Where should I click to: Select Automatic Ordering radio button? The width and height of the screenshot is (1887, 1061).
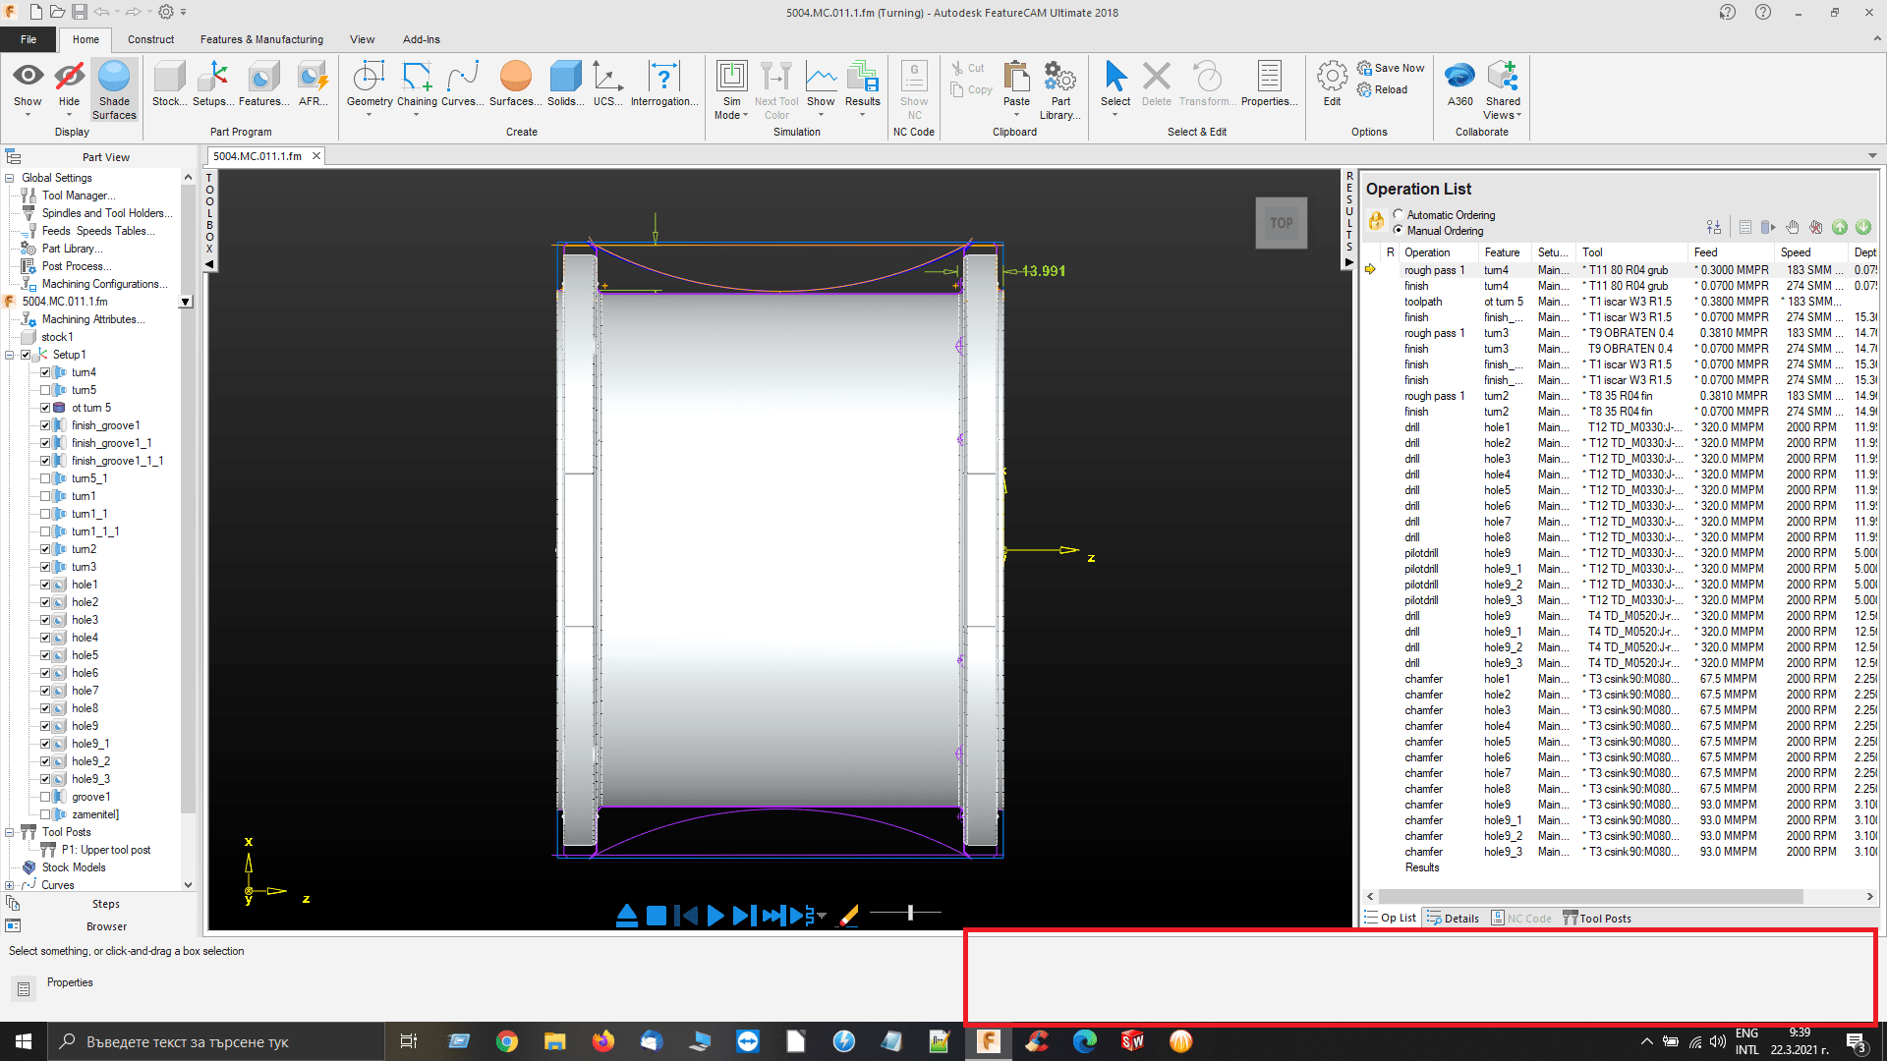(x=1398, y=214)
